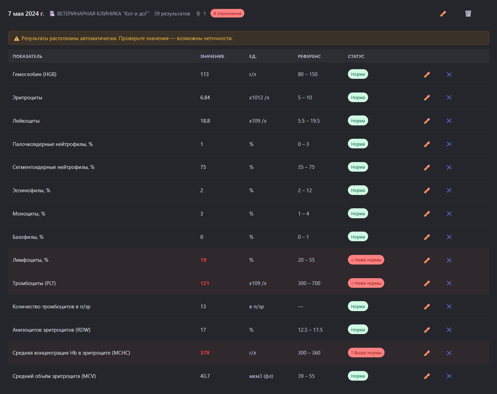Delete the Средний объём эритроцита (MCV) row
This screenshot has height=394, width=497.
pyautogui.click(x=449, y=376)
